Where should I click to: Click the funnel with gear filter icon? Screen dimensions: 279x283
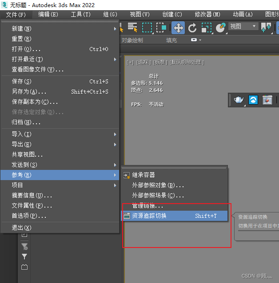[x=24, y=246]
